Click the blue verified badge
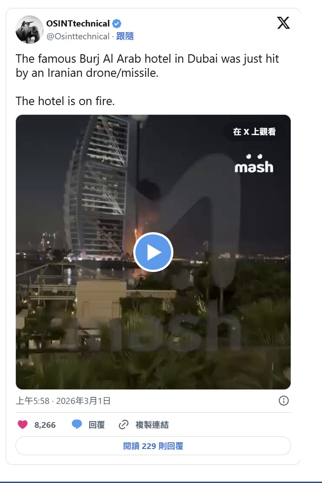The width and height of the screenshot is (322, 483). tap(117, 24)
